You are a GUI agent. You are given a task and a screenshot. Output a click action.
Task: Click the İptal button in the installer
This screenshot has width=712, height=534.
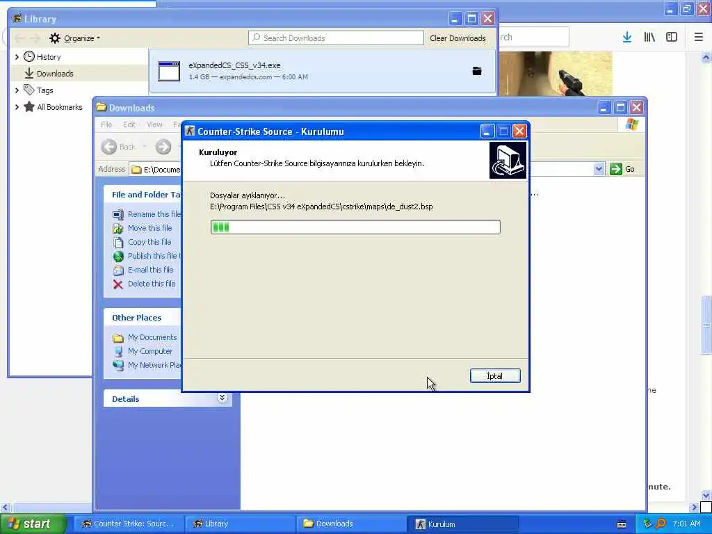click(495, 376)
